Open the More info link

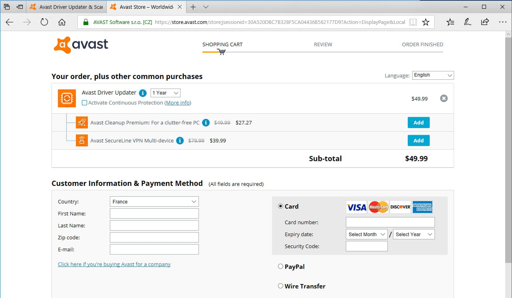178,103
